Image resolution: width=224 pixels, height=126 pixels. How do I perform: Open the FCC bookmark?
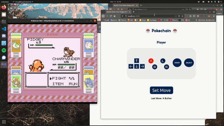(182, 20)
